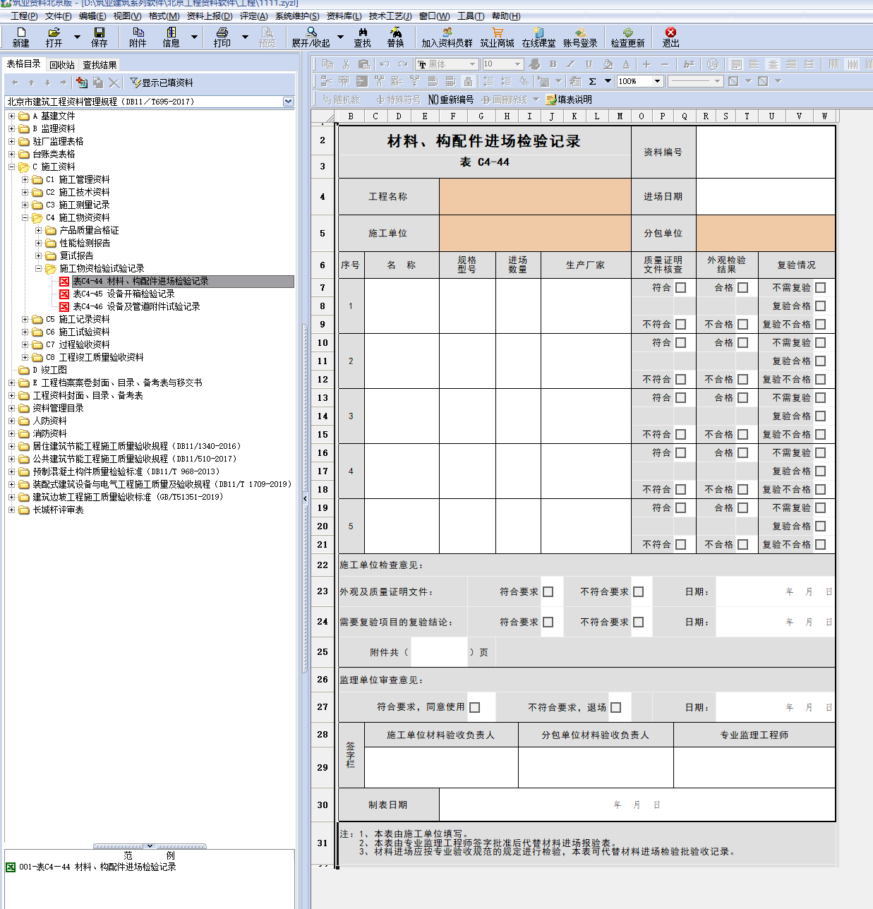Switch to the 回收站 tab

pos(62,65)
